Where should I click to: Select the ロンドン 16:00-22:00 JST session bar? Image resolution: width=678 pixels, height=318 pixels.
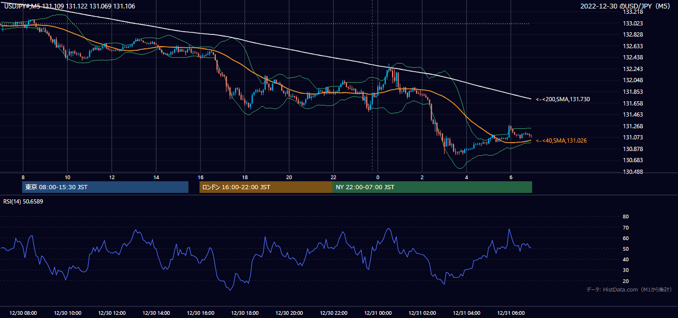(266, 187)
